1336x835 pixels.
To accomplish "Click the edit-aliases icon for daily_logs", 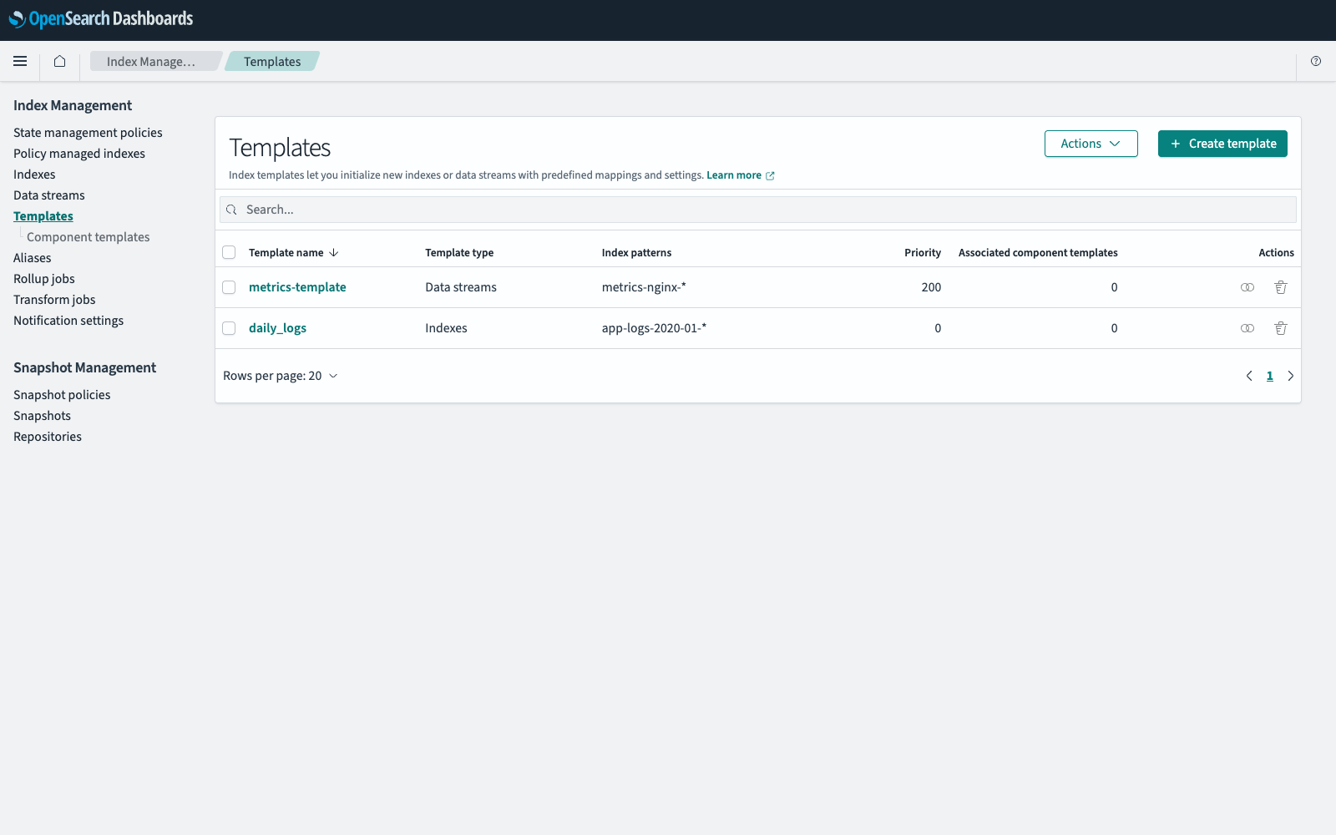I will [1247, 328].
